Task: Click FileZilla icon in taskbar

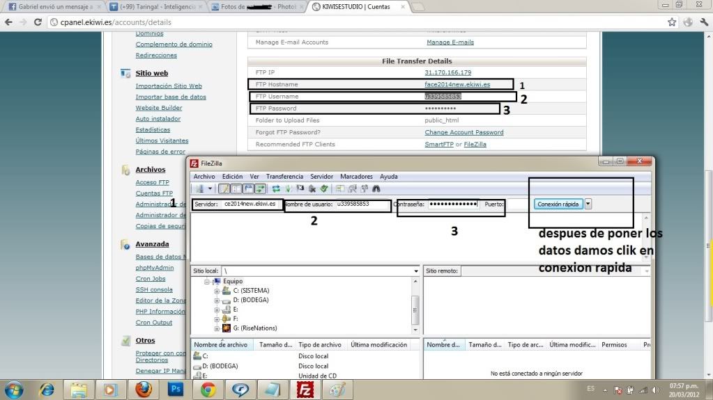Action: coord(305,390)
